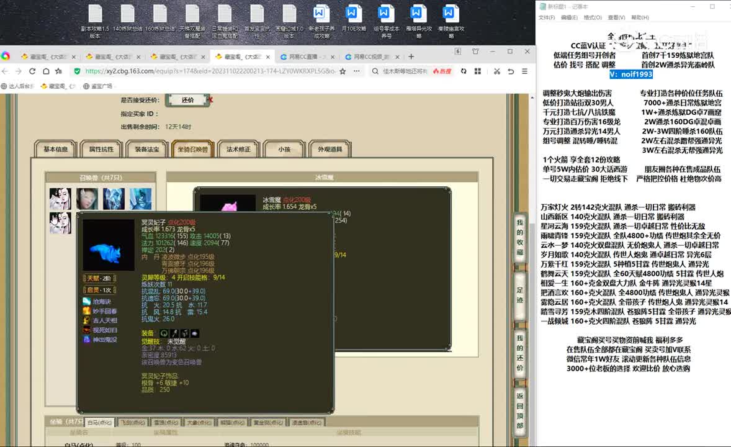
Task: Open the favorites list star icon
Action: (59, 71)
